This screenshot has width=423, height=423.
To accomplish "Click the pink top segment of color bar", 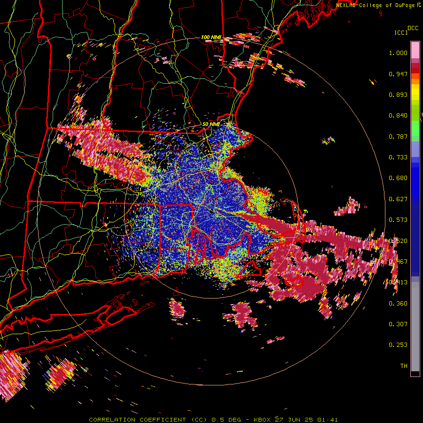I will point(415,50).
